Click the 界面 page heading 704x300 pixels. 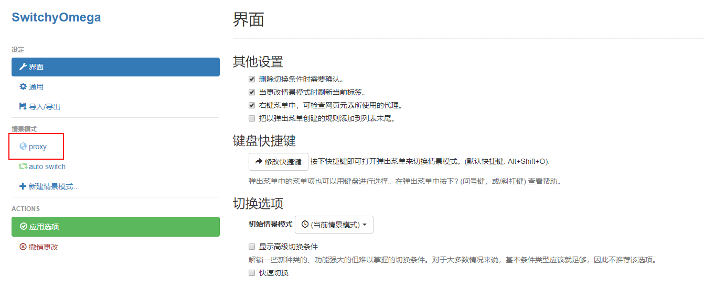249,19
